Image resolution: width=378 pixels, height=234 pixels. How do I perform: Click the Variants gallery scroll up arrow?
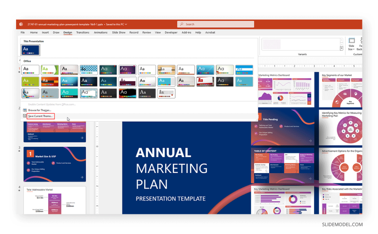(342, 40)
